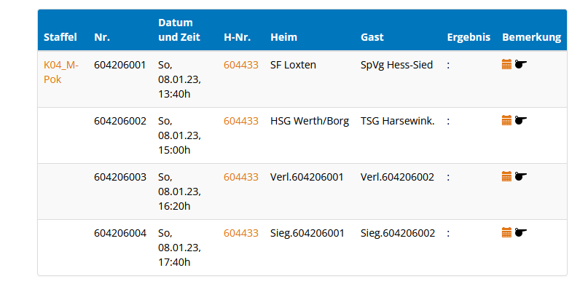Click pointing hand icon for match 604206003
This screenshot has height=308, width=588.
click(x=520, y=176)
